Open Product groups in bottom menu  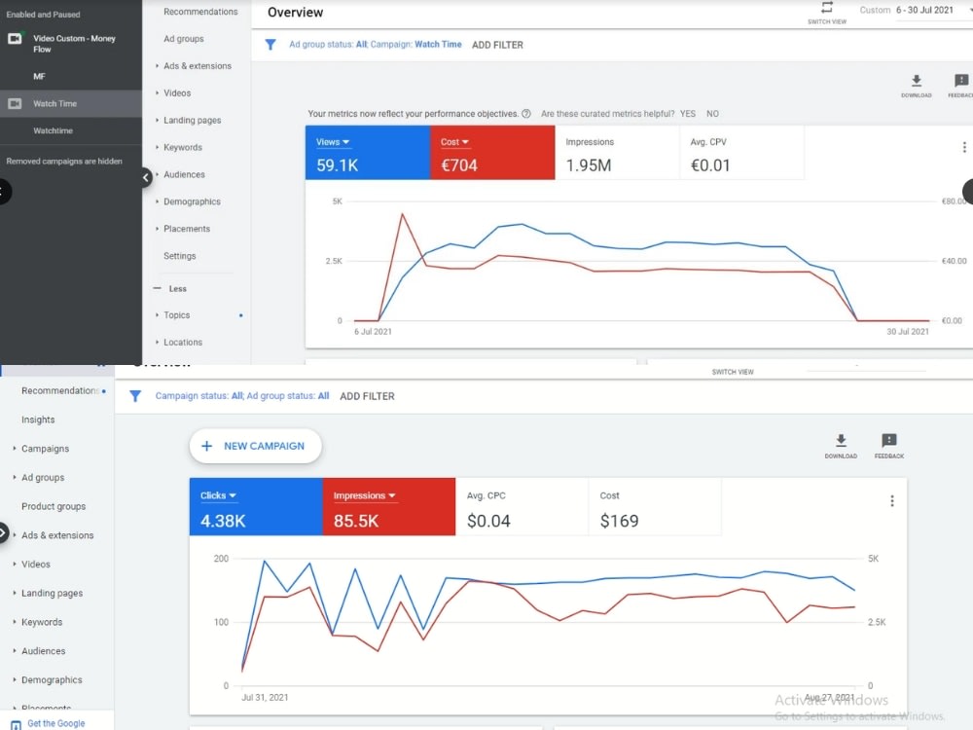pos(54,506)
